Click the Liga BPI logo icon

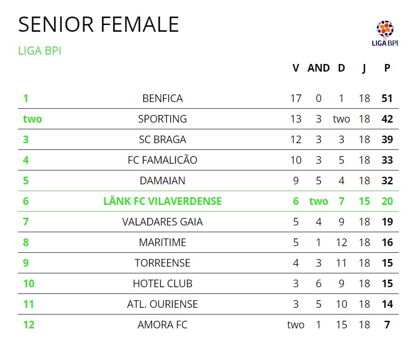[385, 32]
